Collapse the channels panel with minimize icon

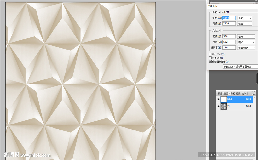[x=252, y=91]
